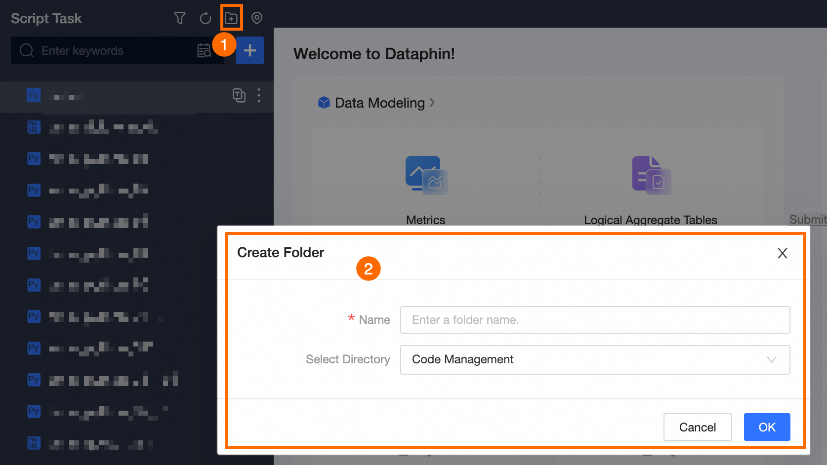The image size is (827, 465).
Task: Cancel the Create Folder dialog
Action: [x=697, y=426]
